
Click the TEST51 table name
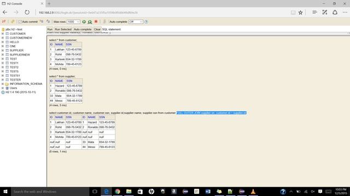[x=15, y=76]
